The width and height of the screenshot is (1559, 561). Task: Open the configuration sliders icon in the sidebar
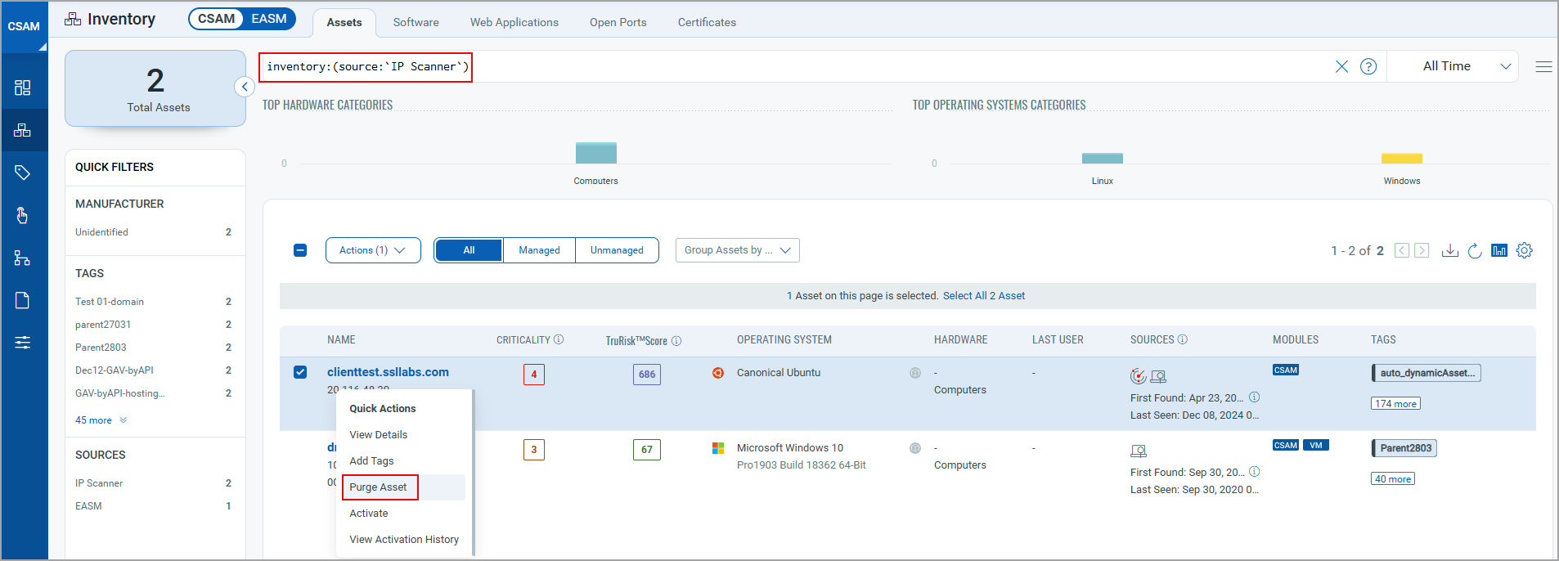point(23,343)
